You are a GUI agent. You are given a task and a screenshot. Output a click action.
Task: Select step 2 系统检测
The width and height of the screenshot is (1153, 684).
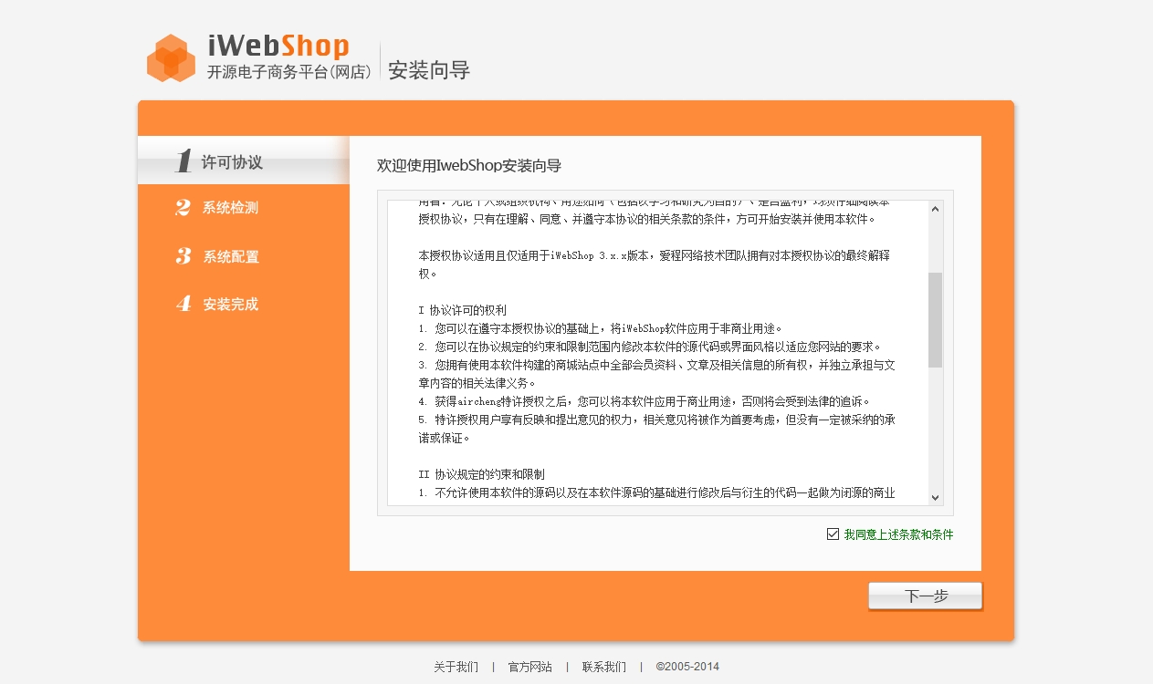point(217,208)
